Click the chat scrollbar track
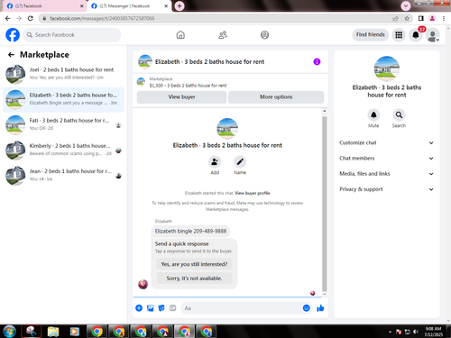 (325, 203)
